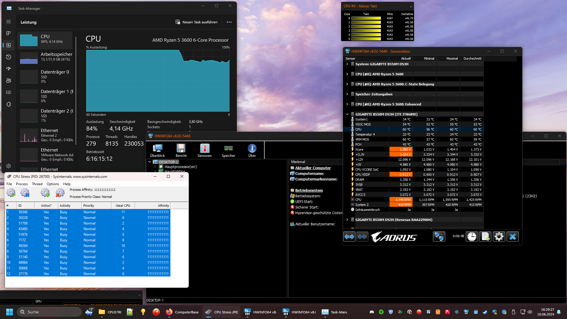Click the expand columns blue arrows icon
The image size is (567, 319).
pyautogui.click(x=349, y=237)
